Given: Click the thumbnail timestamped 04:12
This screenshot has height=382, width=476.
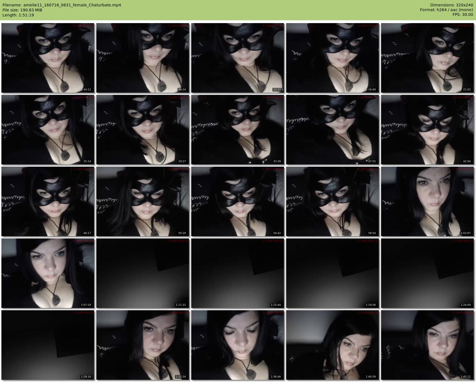Looking at the screenshot, I should (x=48, y=58).
